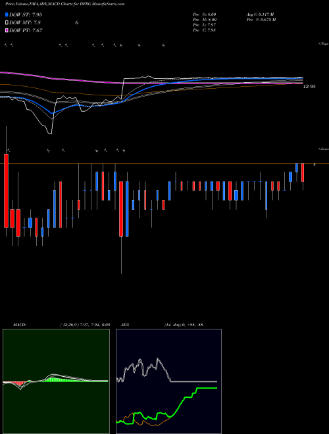The image size is (329, 434).
Task: Click the '<Lows' marker label at right
Action: 324,149
